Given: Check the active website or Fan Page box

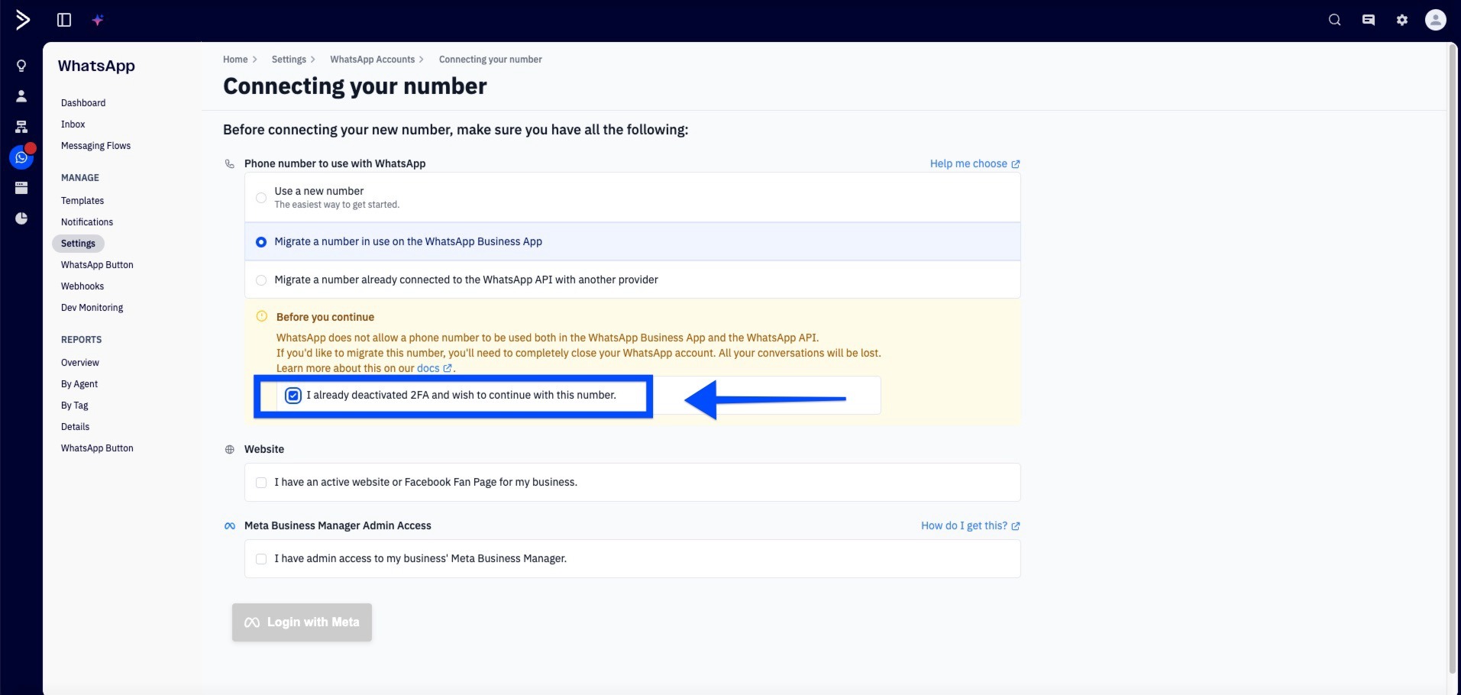Looking at the screenshot, I should 261,483.
